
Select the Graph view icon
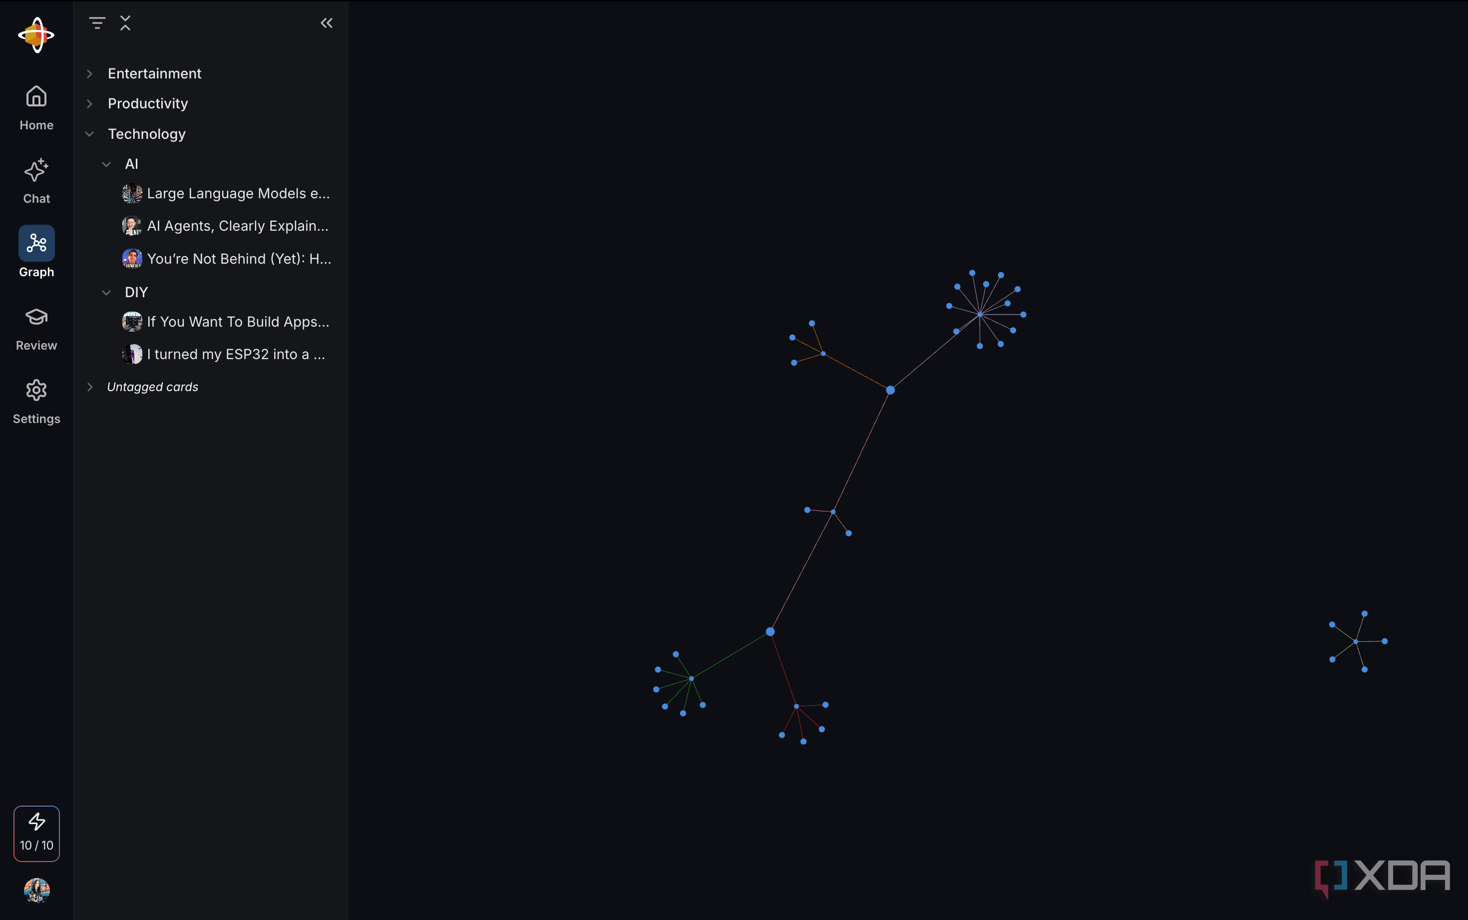tap(36, 244)
